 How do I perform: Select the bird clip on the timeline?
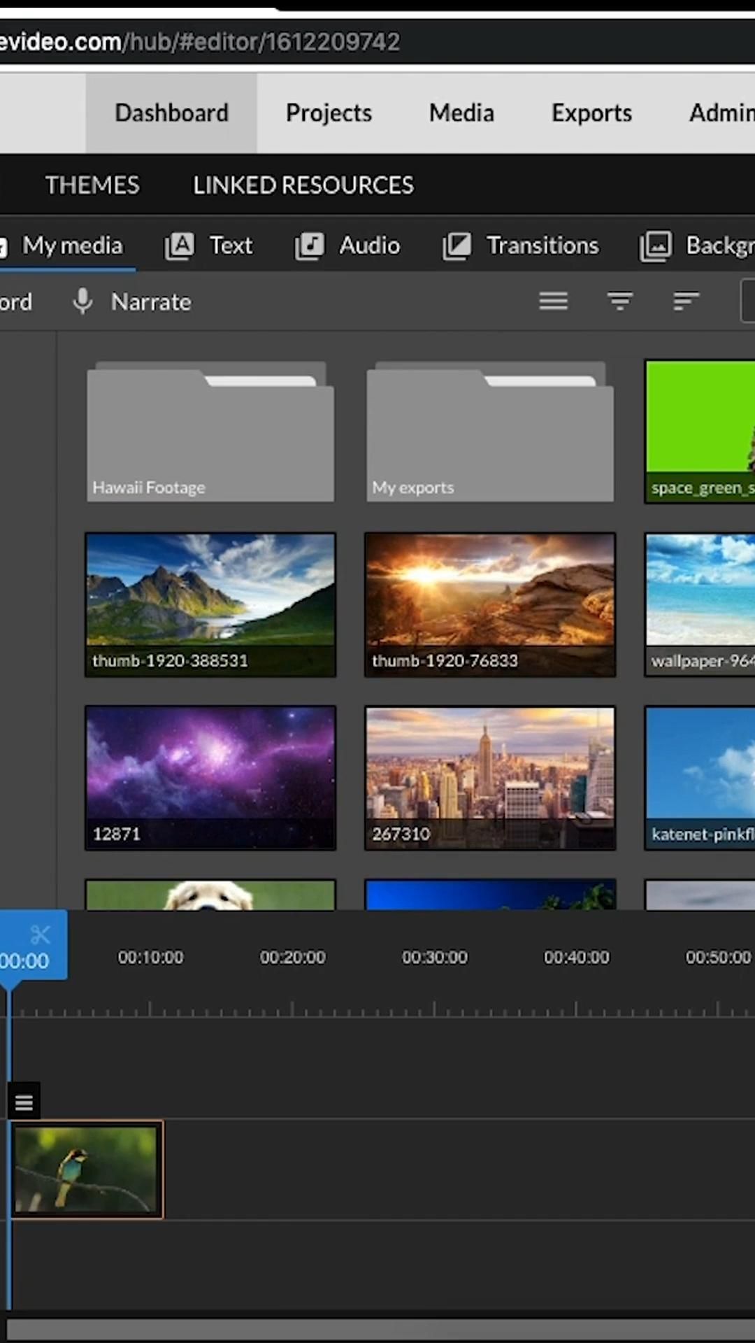click(x=86, y=1170)
